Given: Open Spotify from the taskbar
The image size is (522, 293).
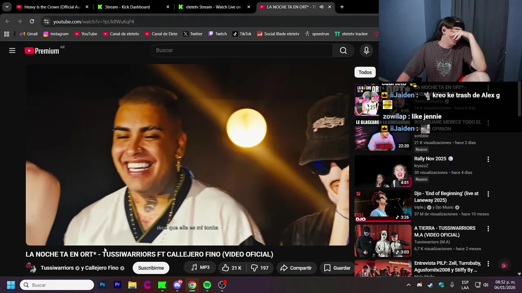Looking at the screenshot, I should [x=207, y=285].
